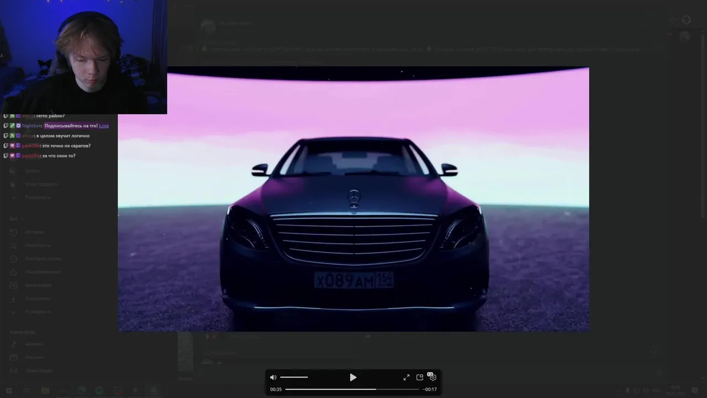The image size is (707, 398).
Task: Open Ваши видео in the sidebar
Action: pos(38,285)
